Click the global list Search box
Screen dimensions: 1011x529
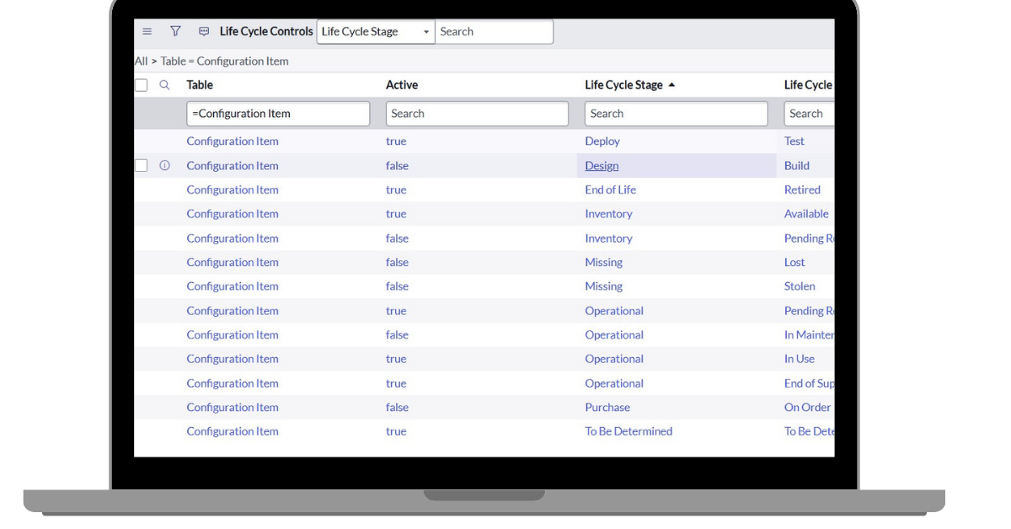coord(495,31)
